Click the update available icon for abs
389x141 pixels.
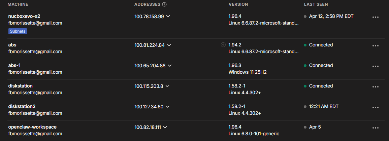pyautogui.click(x=223, y=45)
